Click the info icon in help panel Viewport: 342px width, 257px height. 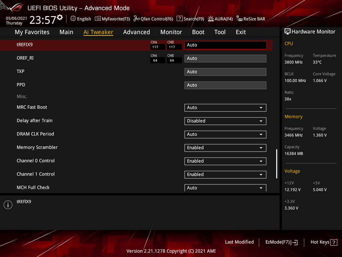coord(8,205)
